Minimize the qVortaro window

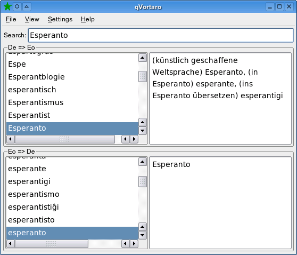tap(270, 6)
